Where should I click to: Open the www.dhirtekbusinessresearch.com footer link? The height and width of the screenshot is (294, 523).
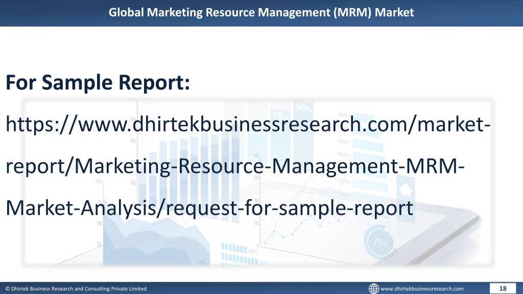422,289
